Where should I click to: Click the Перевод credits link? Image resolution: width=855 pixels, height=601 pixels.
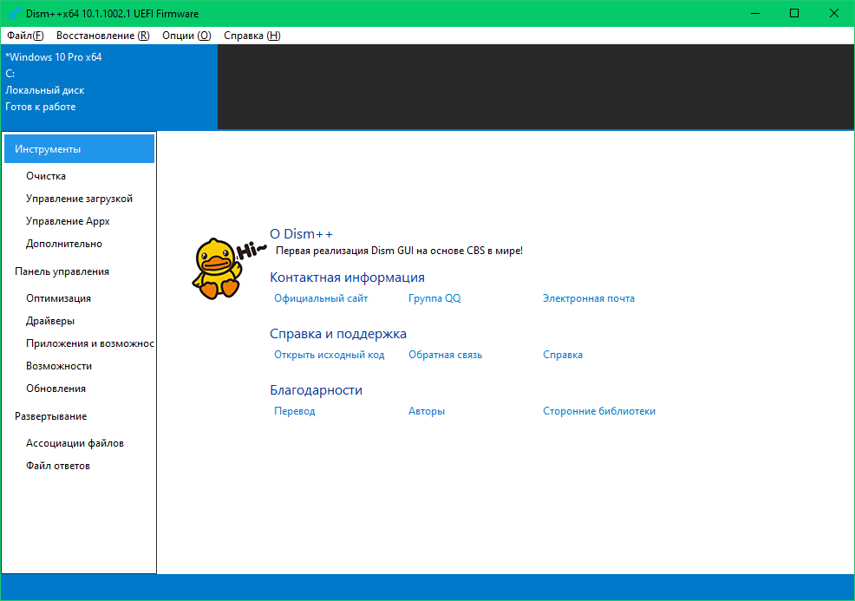[x=295, y=411]
